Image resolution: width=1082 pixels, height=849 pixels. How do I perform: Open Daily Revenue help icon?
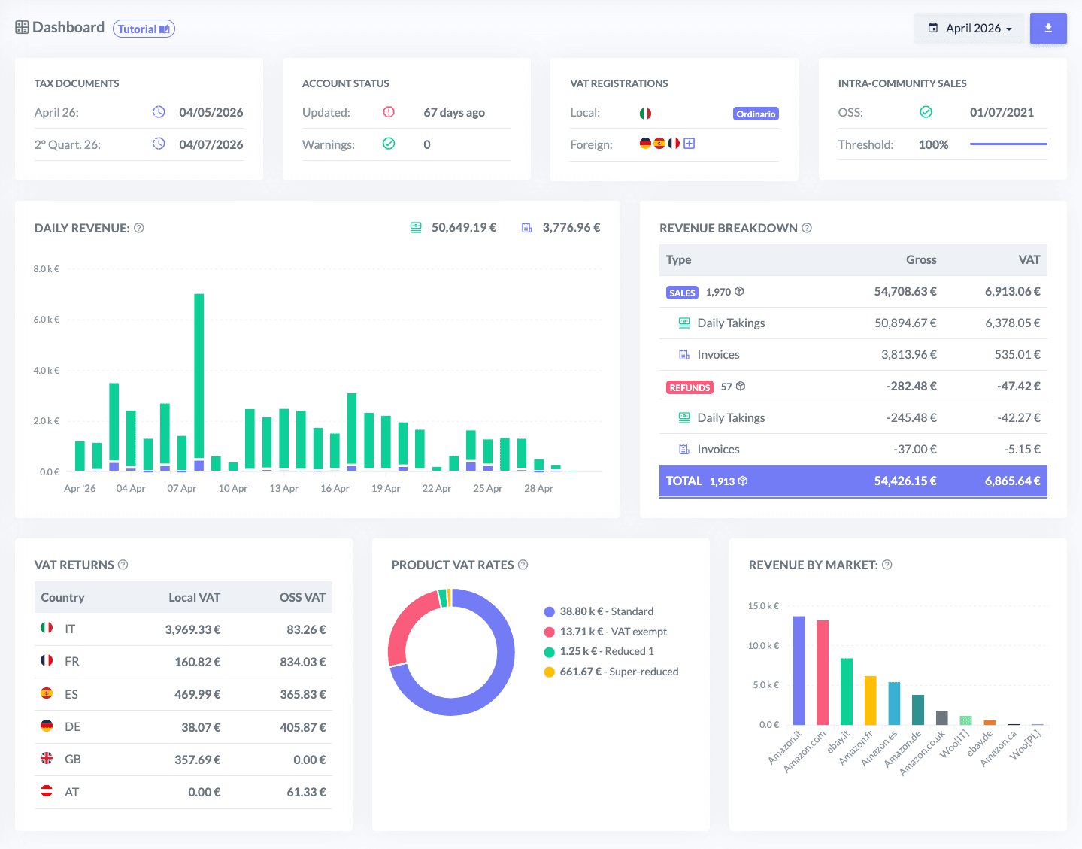[139, 228]
